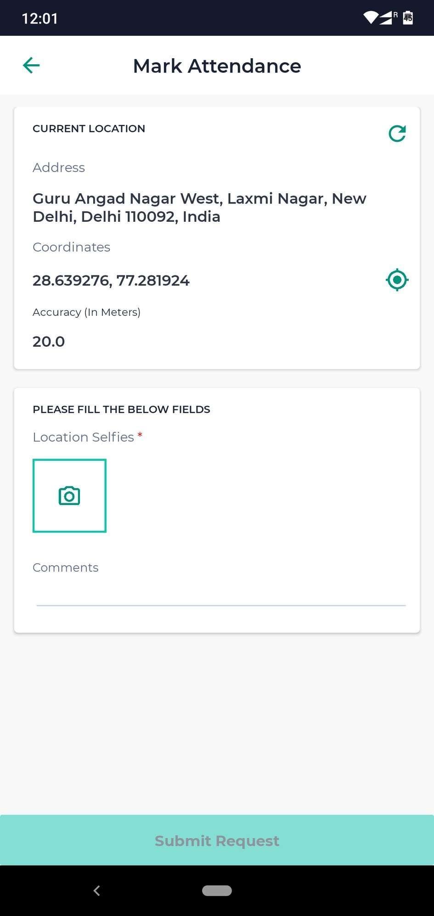Tap the battery icon in status bar
This screenshot has width=434, height=916.
pos(408,18)
